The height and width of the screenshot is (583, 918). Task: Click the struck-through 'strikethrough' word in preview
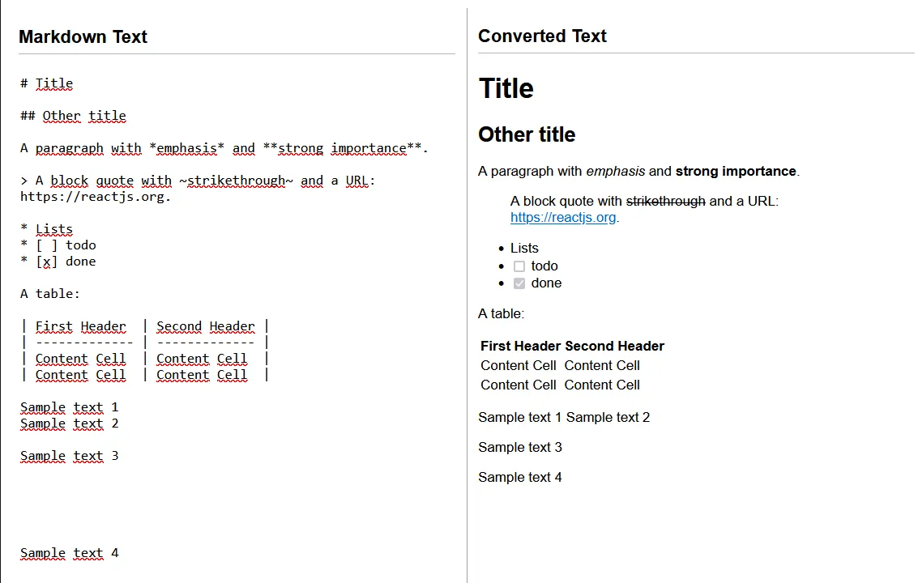[x=665, y=201]
